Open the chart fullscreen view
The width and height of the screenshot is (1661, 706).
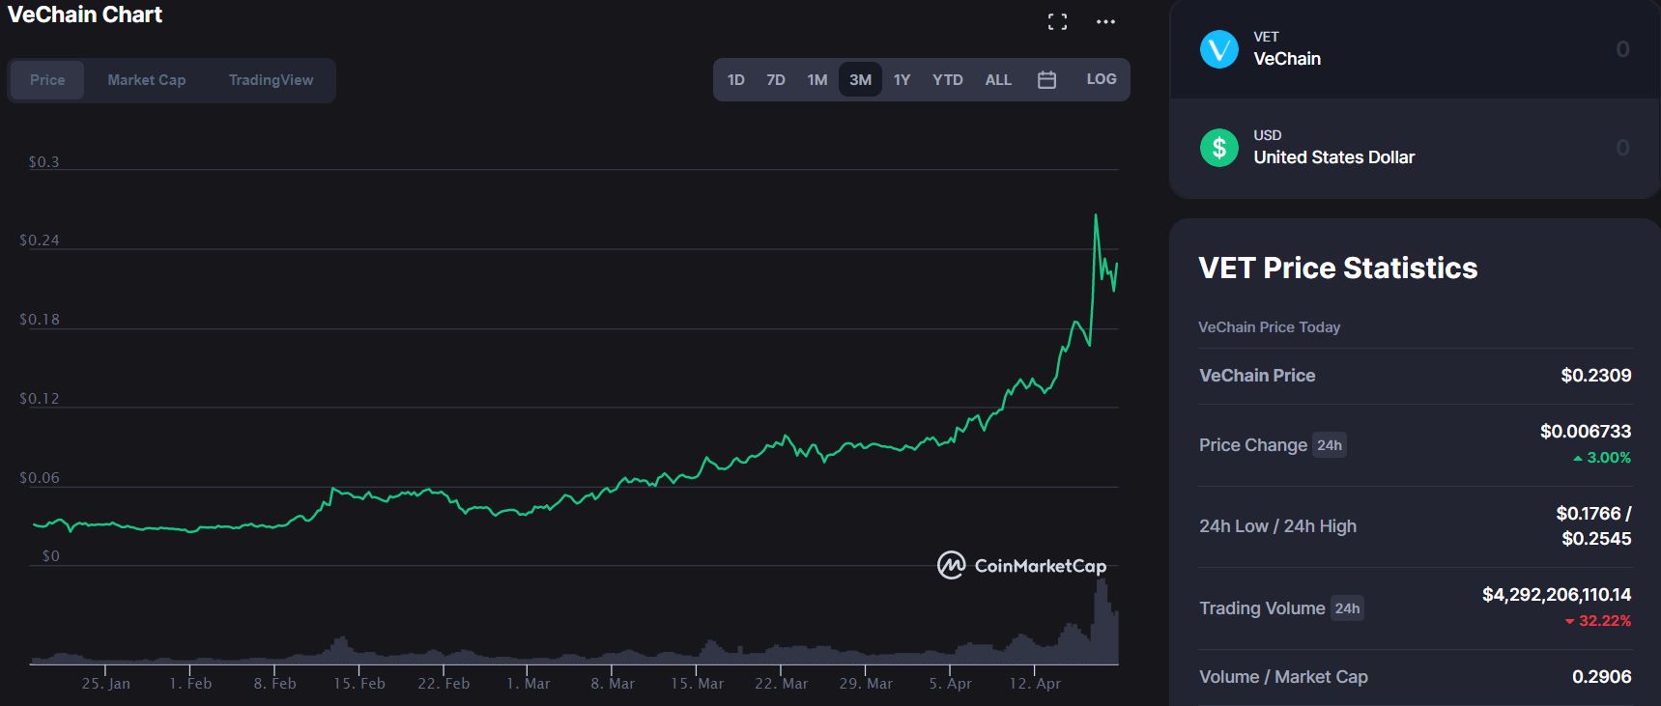click(x=1057, y=20)
